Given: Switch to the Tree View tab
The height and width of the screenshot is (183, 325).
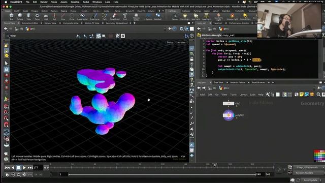Looking at the screenshot, I should tap(218, 82).
